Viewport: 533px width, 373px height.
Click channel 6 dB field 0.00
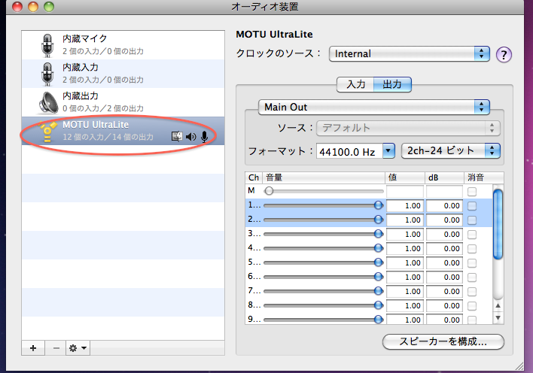pyautogui.click(x=444, y=277)
